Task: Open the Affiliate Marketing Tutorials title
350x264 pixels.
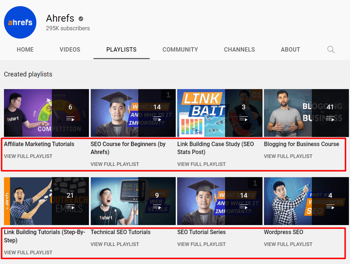Action: coord(39,144)
